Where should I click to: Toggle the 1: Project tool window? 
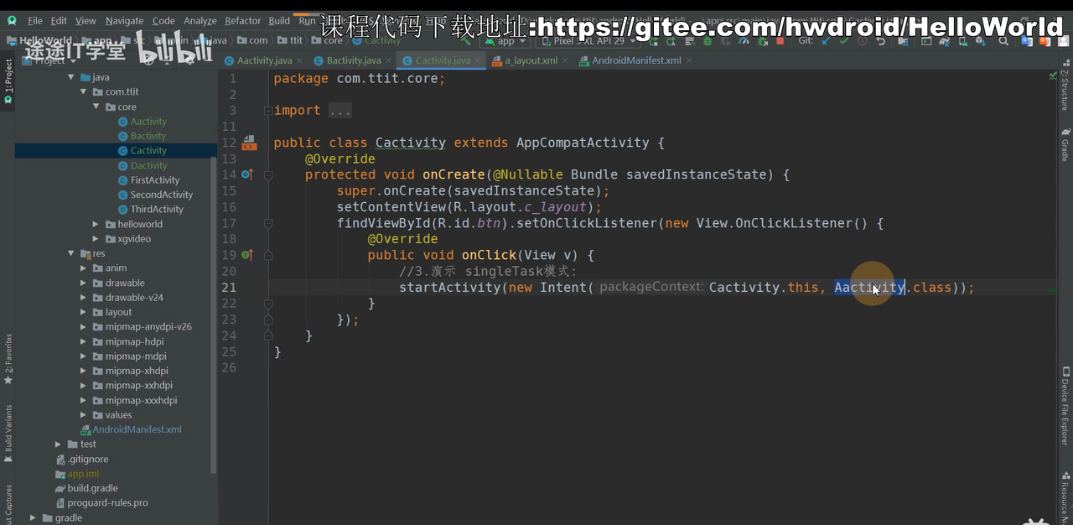click(8, 81)
